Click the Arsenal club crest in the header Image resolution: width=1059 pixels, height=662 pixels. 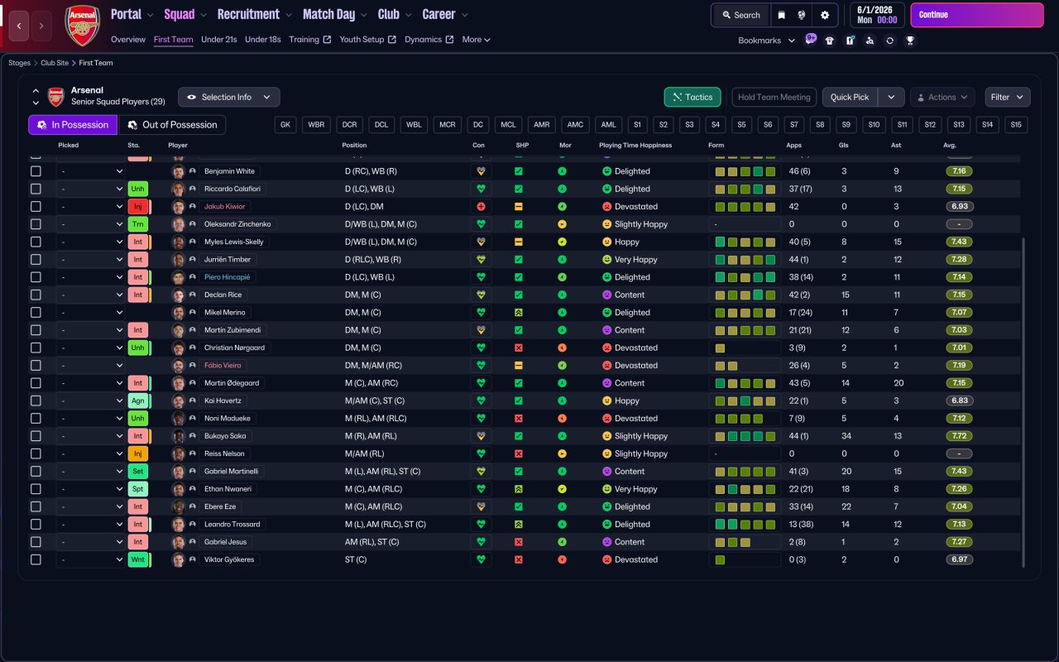82,26
